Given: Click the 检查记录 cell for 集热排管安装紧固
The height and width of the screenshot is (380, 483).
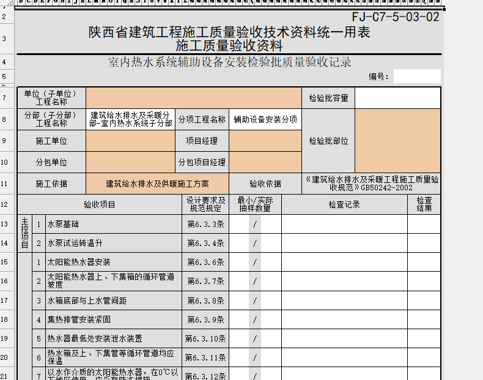Looking at the screenshot, I should [x=344, y=319].
